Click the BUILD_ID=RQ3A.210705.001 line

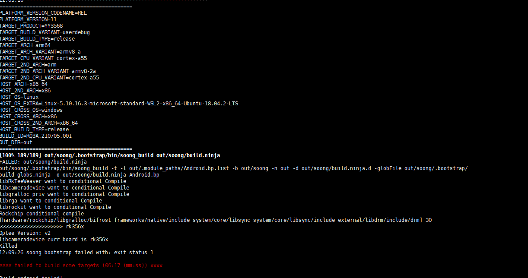click(x=36, y=136)
